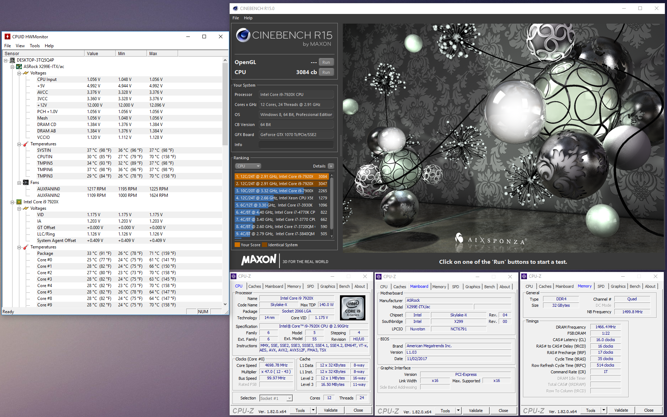Click the ASRock Temperatures thermometer icon
Viewport: 667px width, 417px height.
click(x=26, y=144)
